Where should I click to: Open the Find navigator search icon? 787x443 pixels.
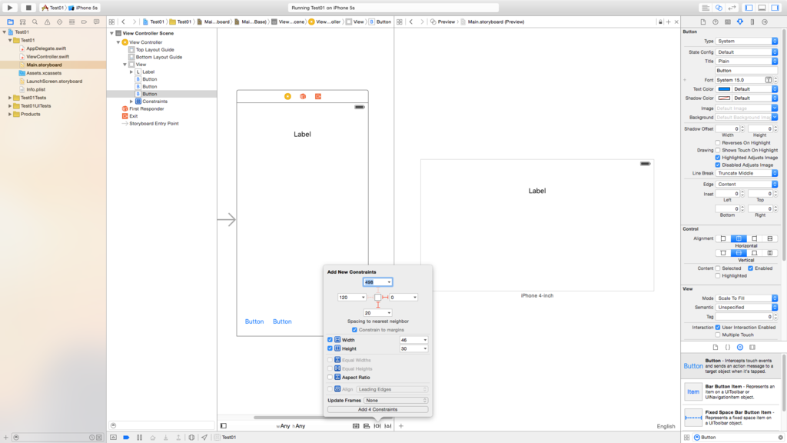35,22
